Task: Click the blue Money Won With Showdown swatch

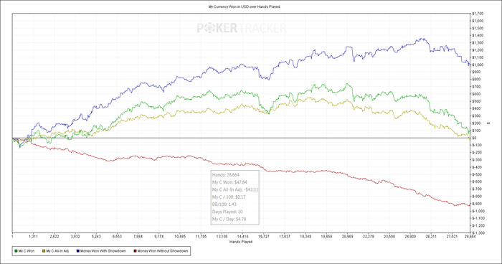Action: (77, 251)
